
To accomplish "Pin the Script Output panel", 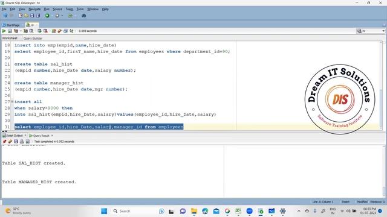I will (x=4, y=142).
